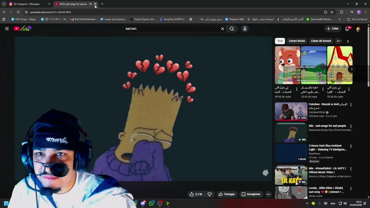This screenshot has width=370, height=208.
Task: Open options for Mix sad songs playlist
Action: point(351,126)
